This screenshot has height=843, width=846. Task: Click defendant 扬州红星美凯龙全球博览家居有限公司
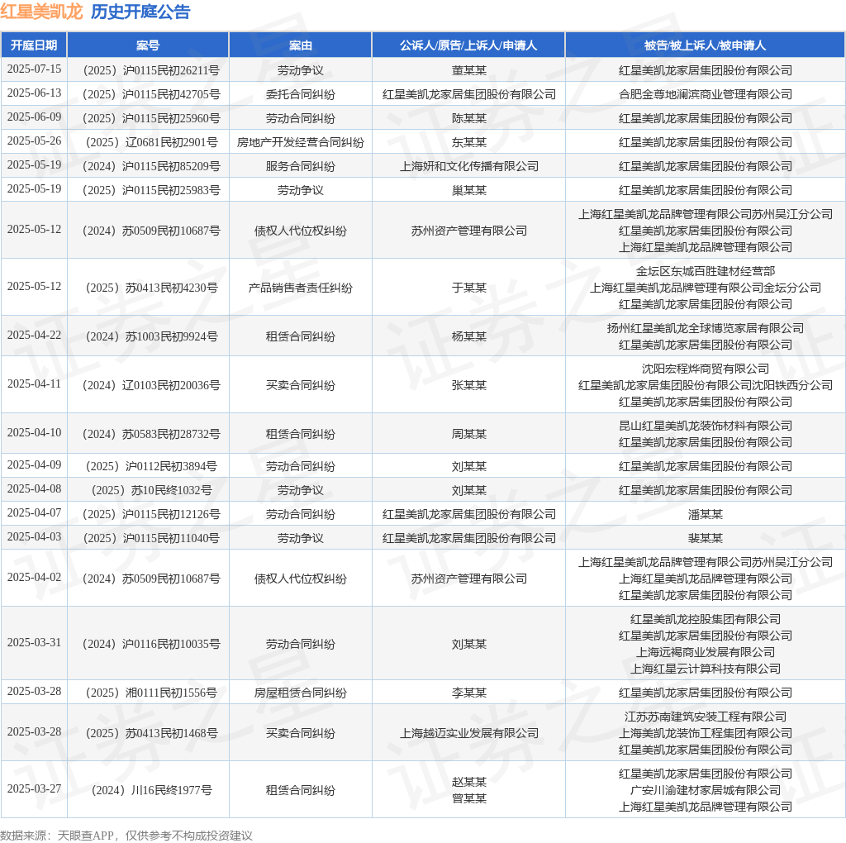[x=706, y=328]
